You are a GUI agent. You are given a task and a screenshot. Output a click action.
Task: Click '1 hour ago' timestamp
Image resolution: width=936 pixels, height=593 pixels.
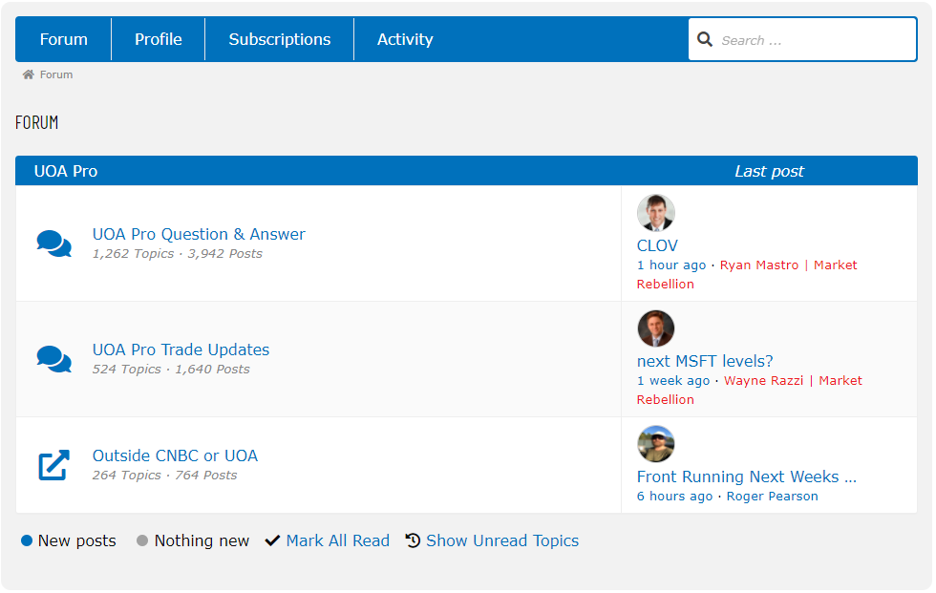click(x=671, y=265)
